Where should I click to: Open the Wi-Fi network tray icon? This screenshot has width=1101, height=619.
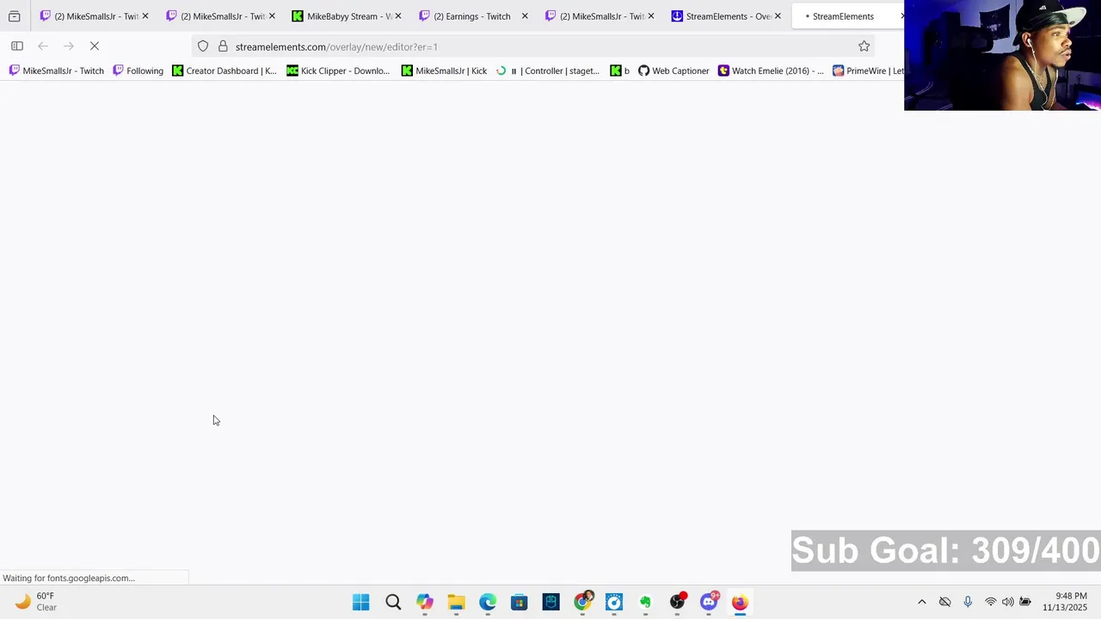pos(991,603)
